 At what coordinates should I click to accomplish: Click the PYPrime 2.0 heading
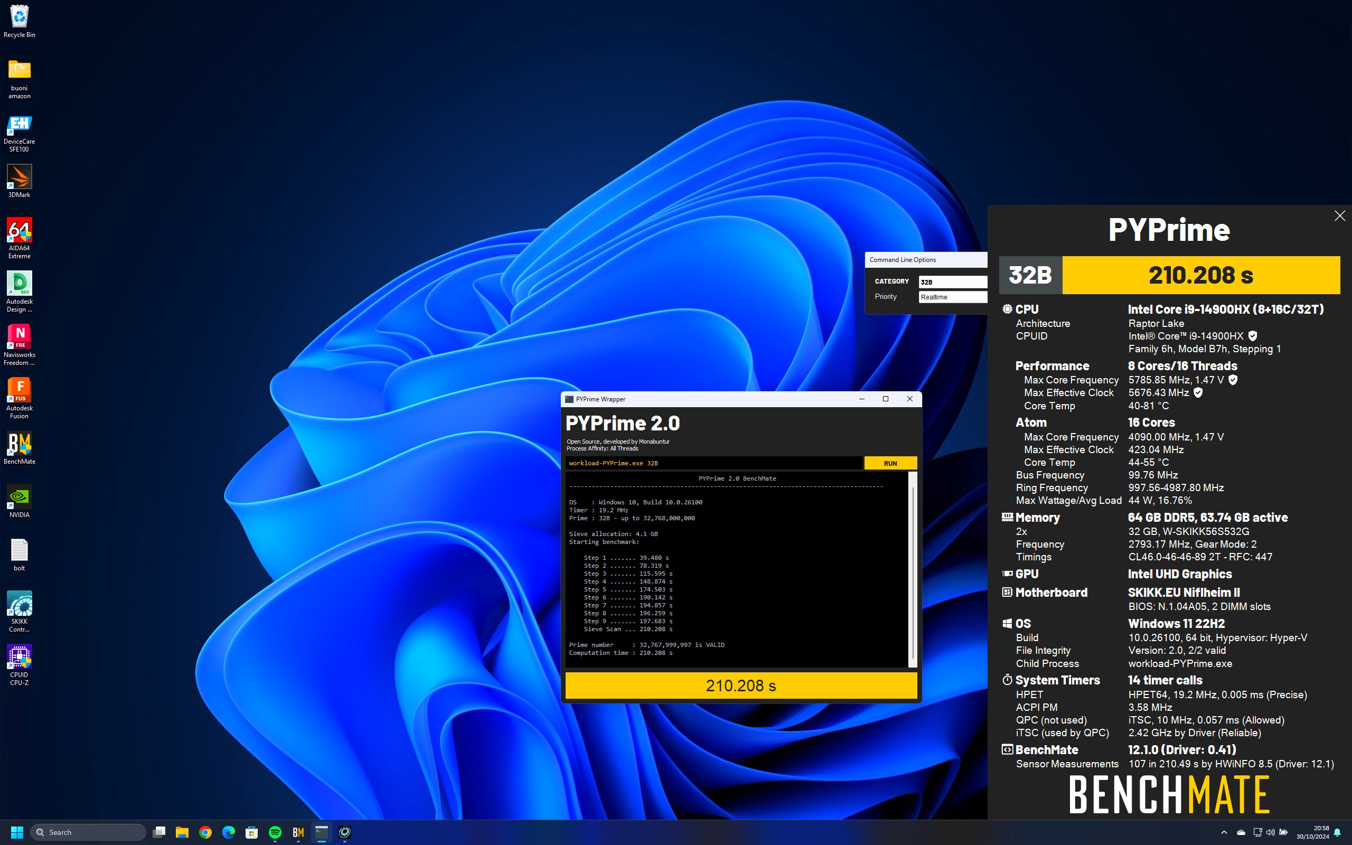[622, 423]
